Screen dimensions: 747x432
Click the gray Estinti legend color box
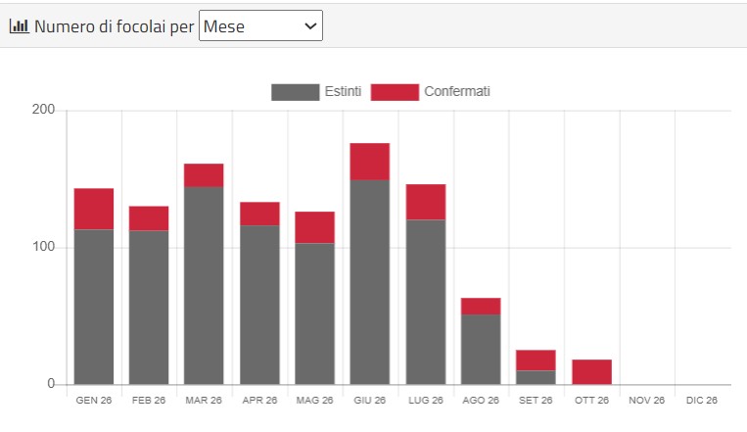point(296,92)
